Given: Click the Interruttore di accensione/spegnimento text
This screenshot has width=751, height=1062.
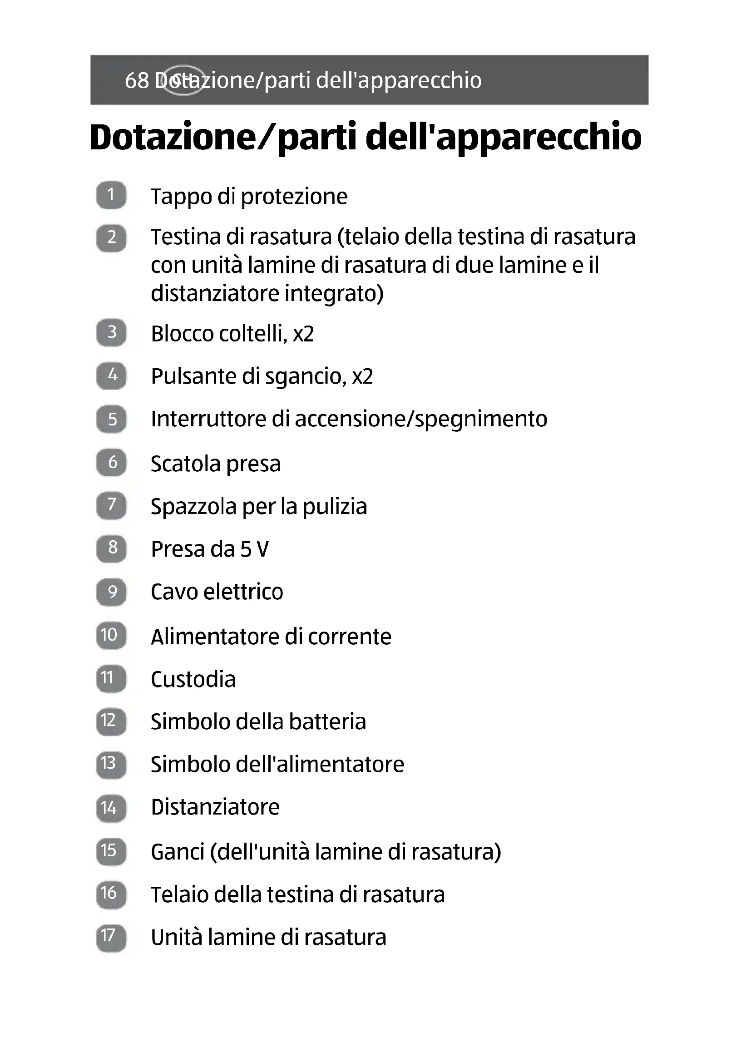Looking at the screenshot, I should click(349, 419).
